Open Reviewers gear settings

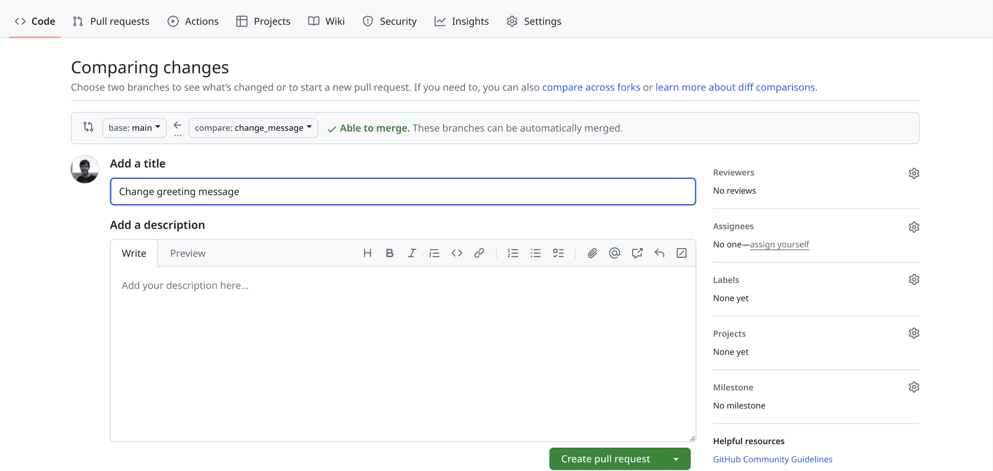pos(914,173)
